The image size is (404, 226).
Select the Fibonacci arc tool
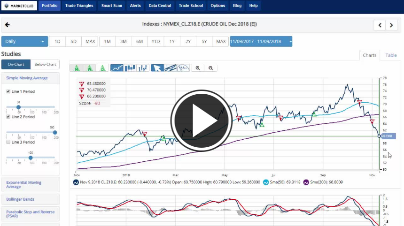click(183, 68)
